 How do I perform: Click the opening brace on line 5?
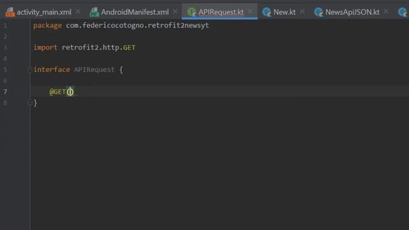121,70
